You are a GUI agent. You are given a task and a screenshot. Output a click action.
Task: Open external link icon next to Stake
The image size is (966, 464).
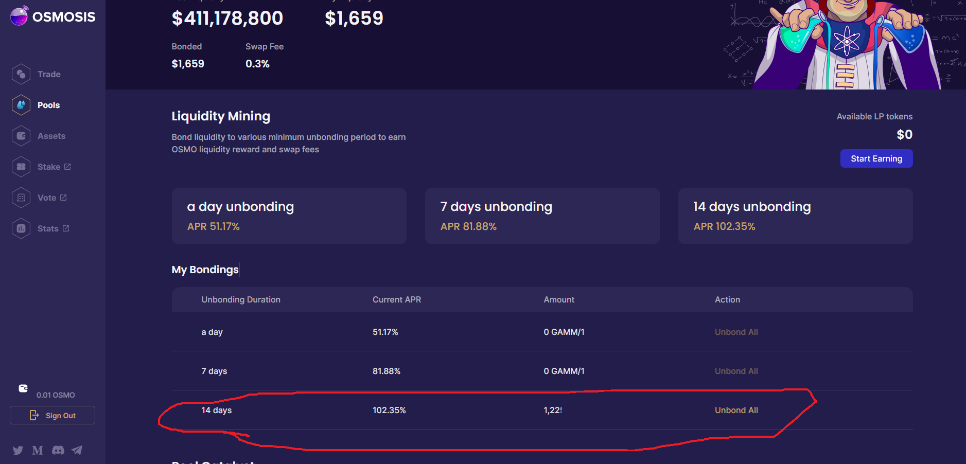[x=67, y=167]
